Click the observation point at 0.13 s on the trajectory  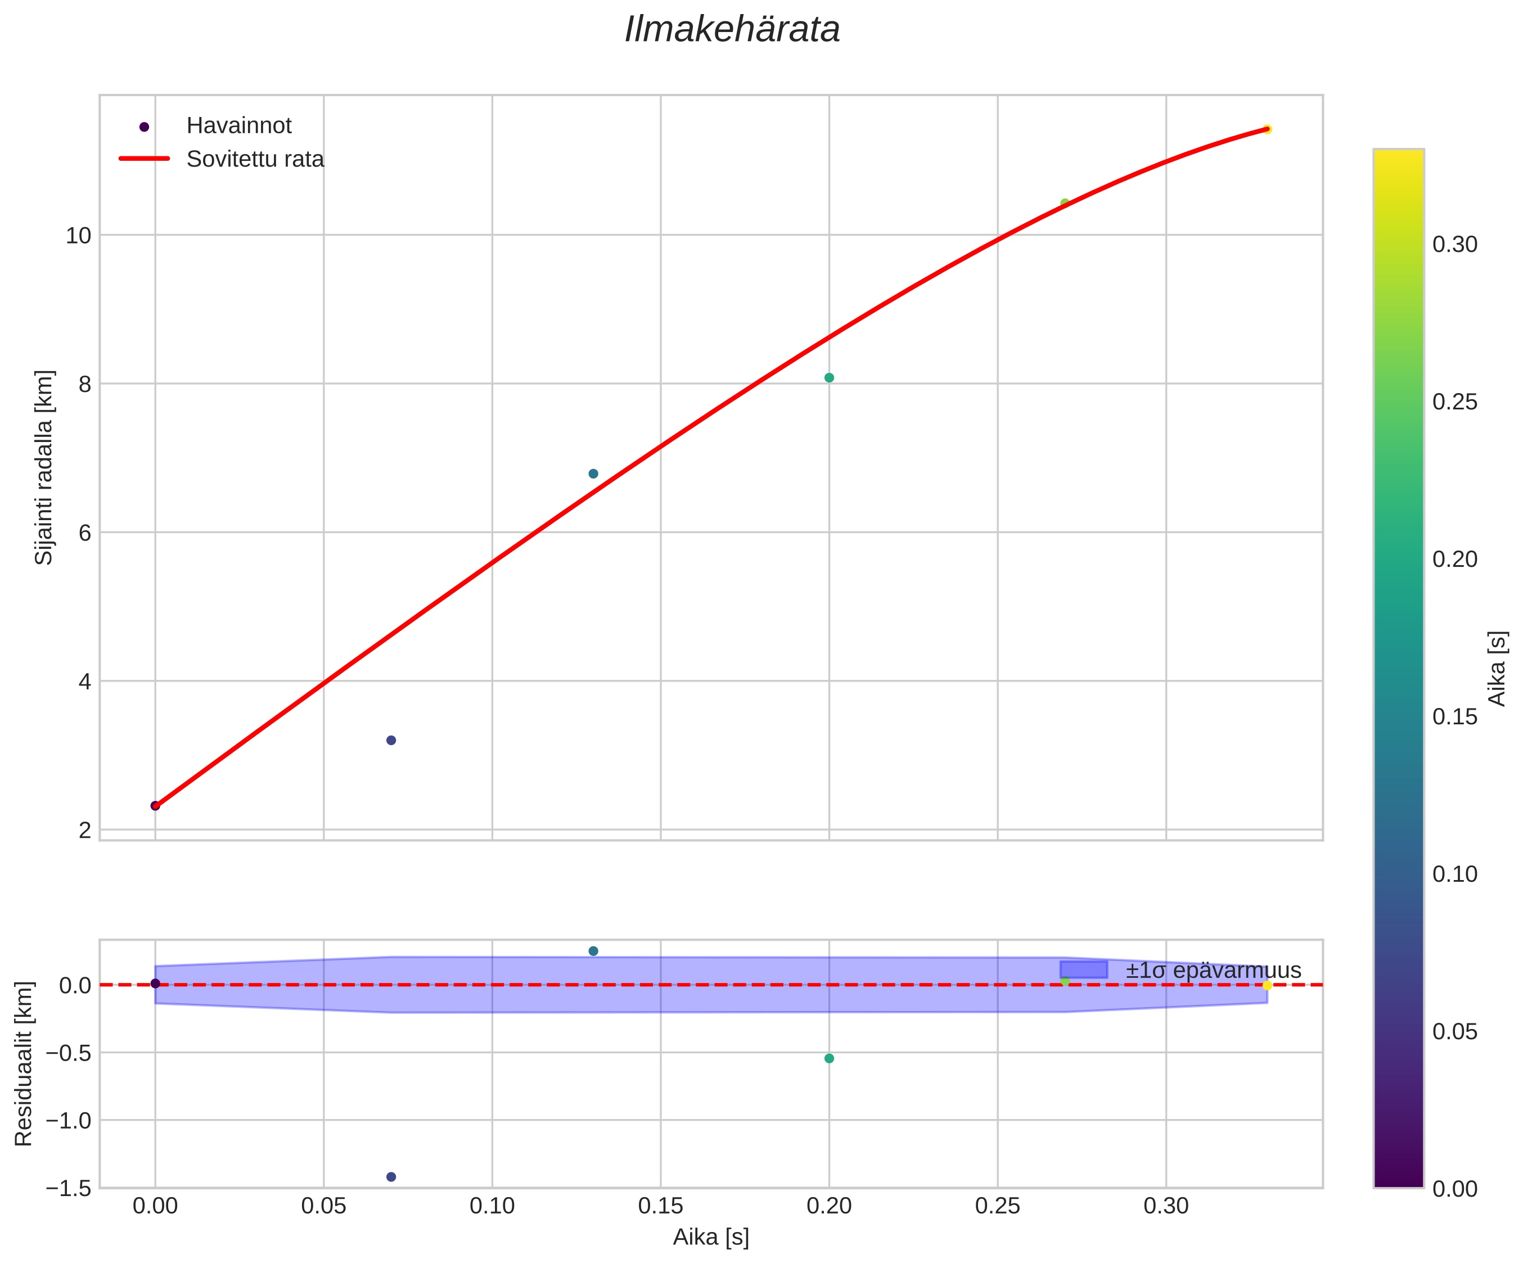pos(593,473)
